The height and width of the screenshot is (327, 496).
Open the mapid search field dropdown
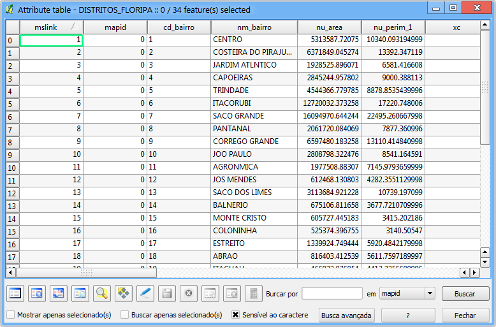click(430, 293)
